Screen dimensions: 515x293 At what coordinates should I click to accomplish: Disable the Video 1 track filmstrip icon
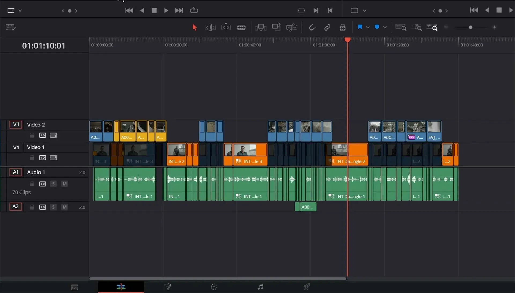pyautogui.click(x=53, y=158)
